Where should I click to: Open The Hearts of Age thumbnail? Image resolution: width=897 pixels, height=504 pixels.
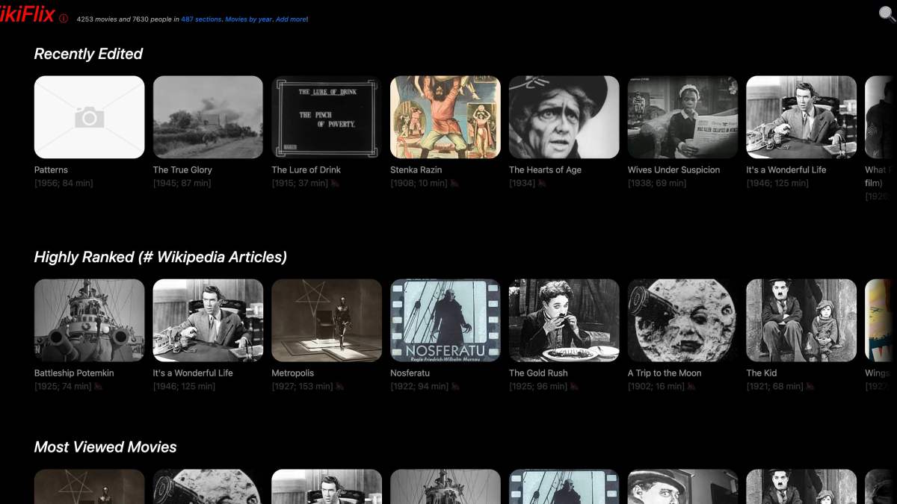click(564, 117)
